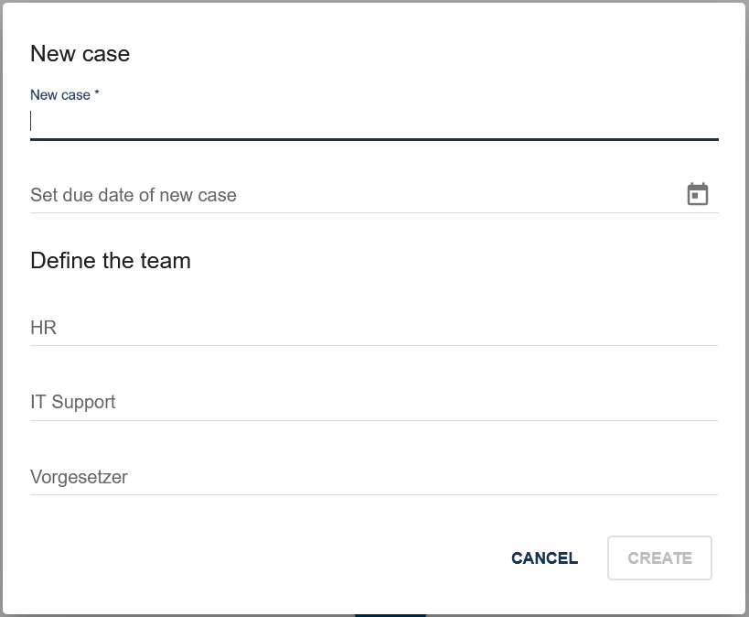
Task: Pick a due date via the calendar button
Action: click(x=698, y=193)
